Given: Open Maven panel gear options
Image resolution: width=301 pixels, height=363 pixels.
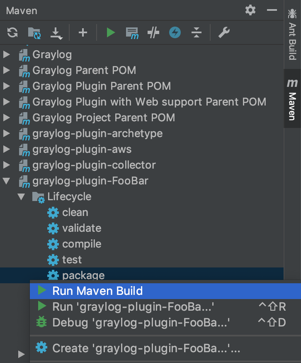Looking at the screenshot, I should (x=250, y=10).
